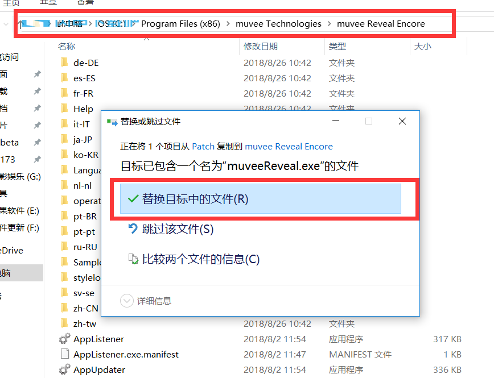494x378 pixels.
Task: Select the Help folder name
Action: [83, 109]
